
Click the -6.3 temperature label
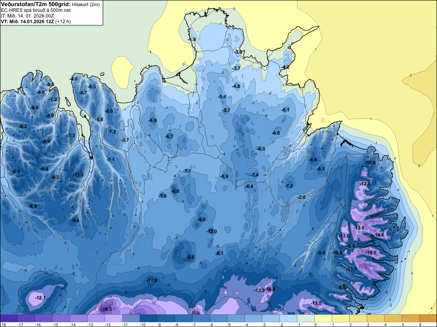pos(261,149)
